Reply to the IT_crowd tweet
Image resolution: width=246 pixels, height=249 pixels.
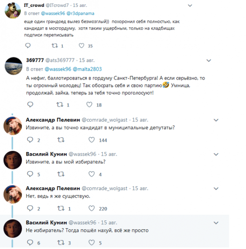tap(29, 46)
